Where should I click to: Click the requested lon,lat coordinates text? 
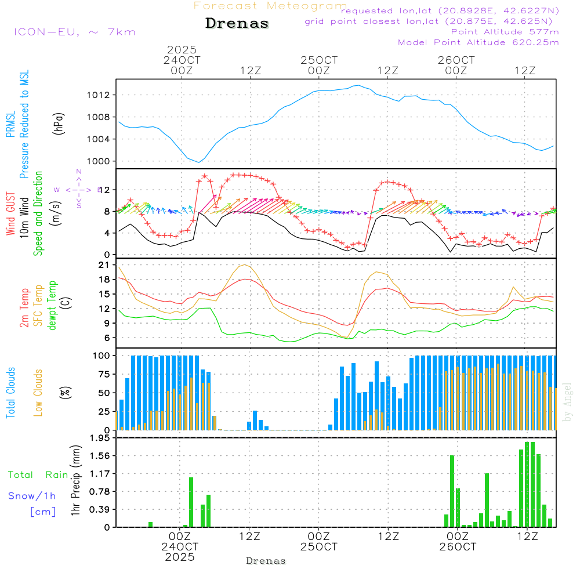(450, 11)
